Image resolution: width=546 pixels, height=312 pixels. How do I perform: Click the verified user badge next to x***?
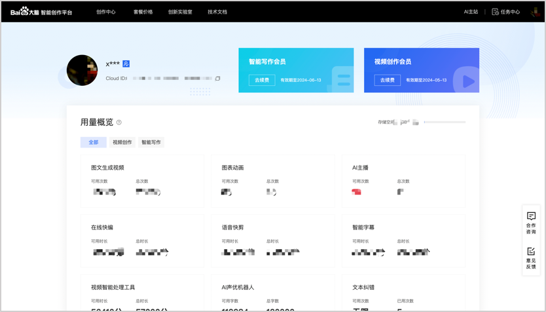click(x=126, y=64)
